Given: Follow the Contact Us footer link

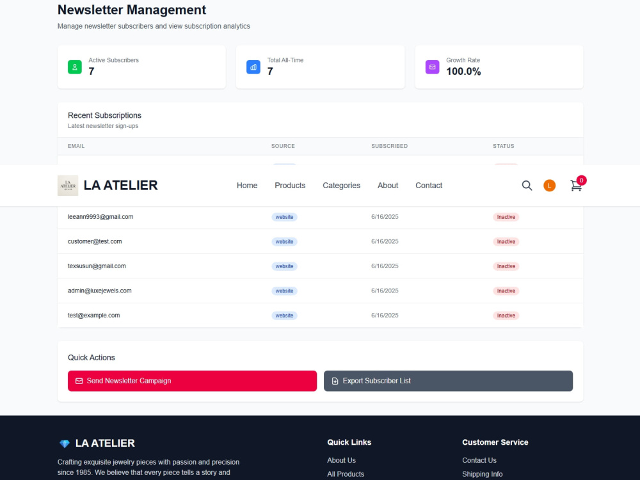Looking at the screenshot, I should coord(479,460).
